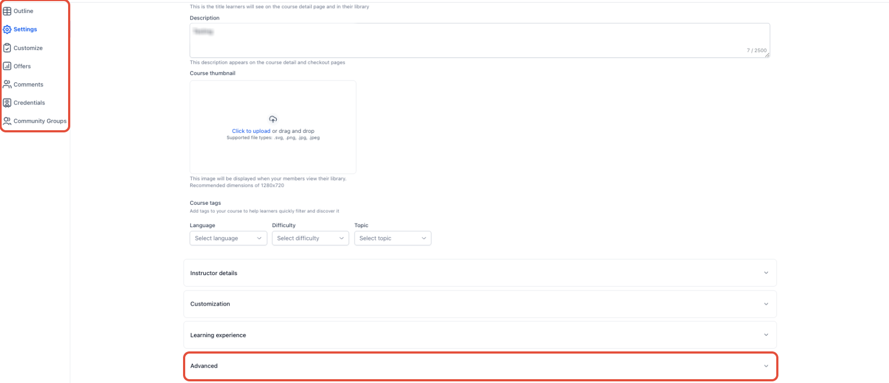Open the Credentials section
Viewport: 889px width, 383px height.
click(29, 102)
